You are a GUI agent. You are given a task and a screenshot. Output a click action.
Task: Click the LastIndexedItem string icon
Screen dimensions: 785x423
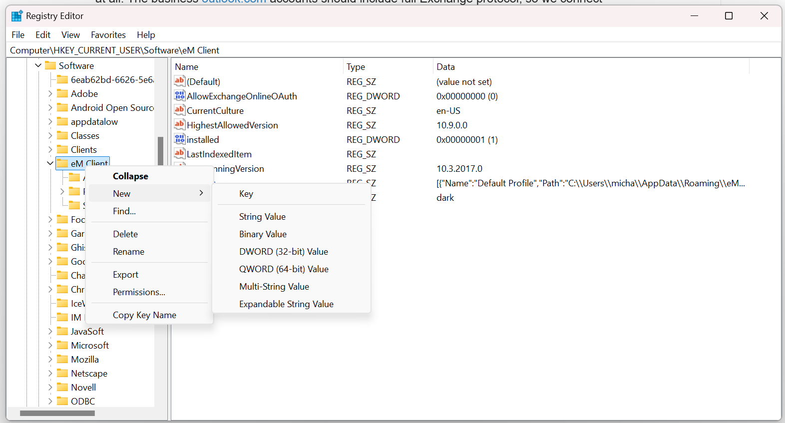click(x=180, y=153)
